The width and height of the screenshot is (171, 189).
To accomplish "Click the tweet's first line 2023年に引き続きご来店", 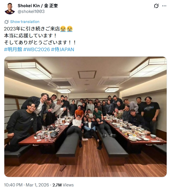I will [32, 29].
